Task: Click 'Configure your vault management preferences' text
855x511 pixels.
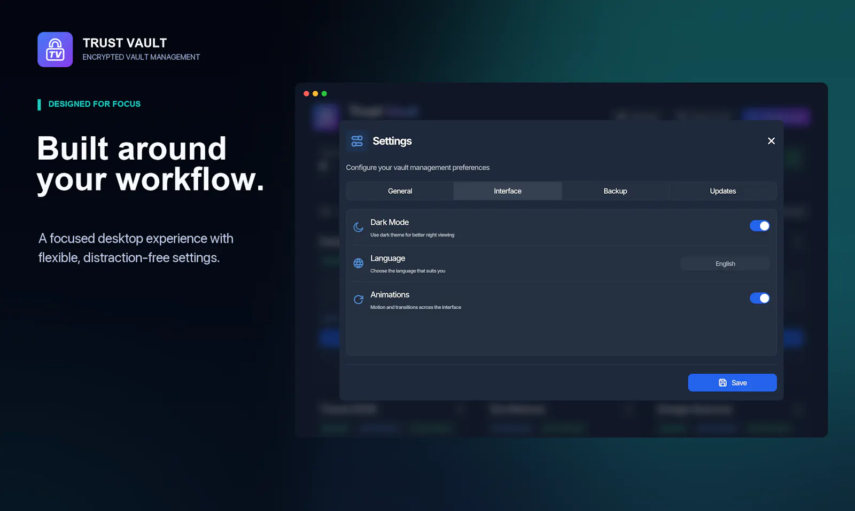Action: pos(418,168)
